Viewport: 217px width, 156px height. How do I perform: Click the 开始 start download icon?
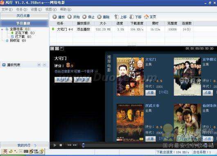[x=70, y=17]
